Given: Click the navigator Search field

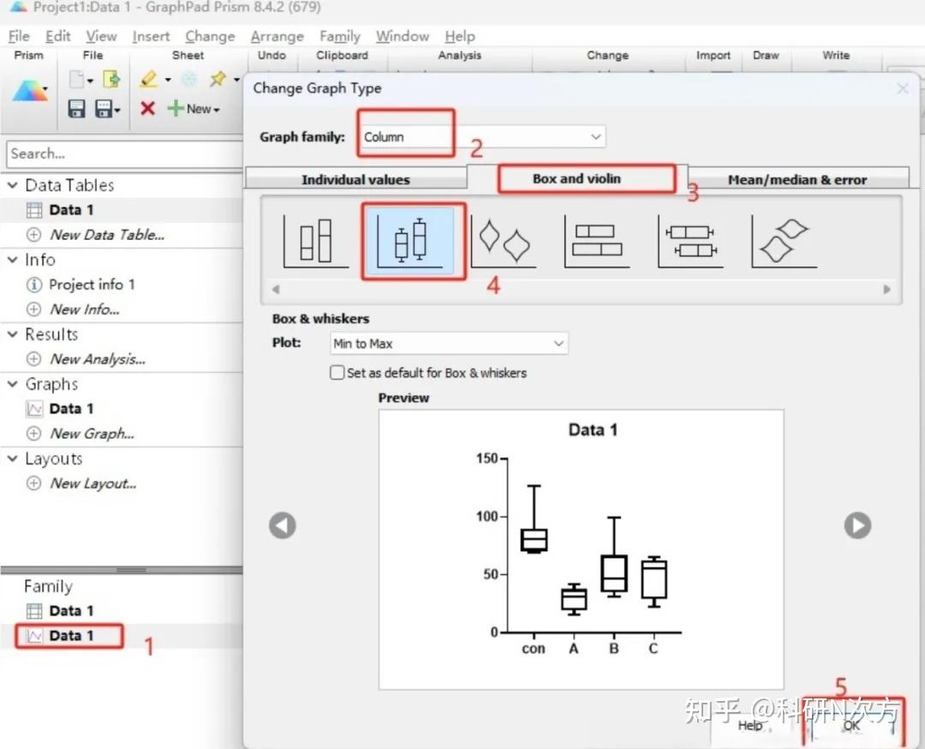Looking at the screenshot, I should click(124, 154).
